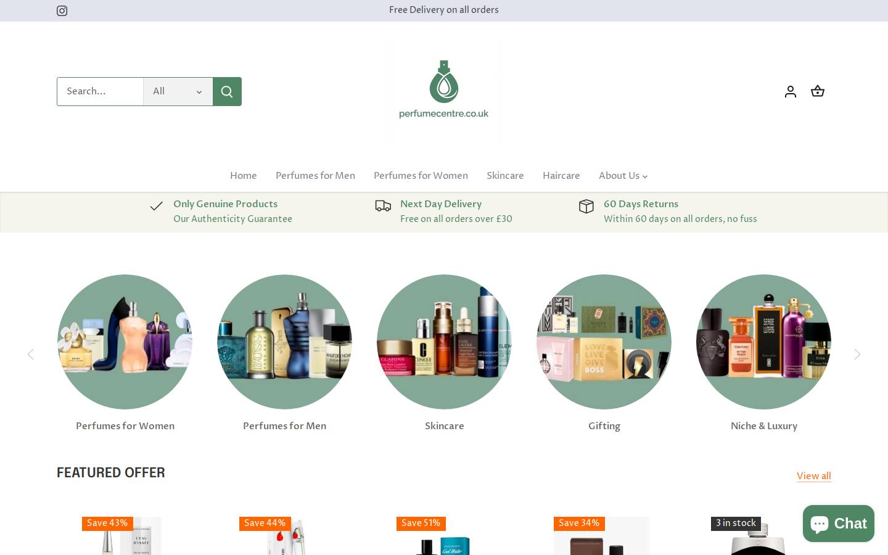This screenshot has width=888, height=555.
Task: Click the green search magnifier button
Action: click(x=227, y=91)
